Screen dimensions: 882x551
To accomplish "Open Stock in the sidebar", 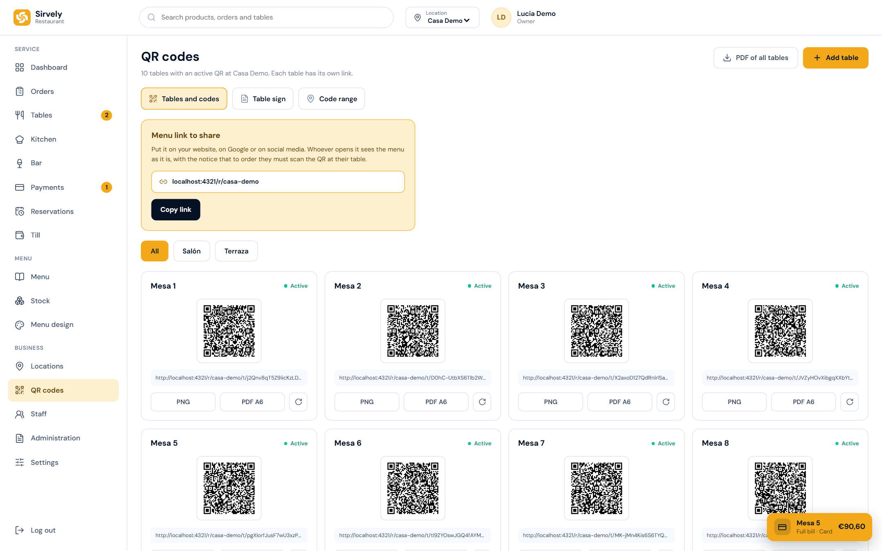I will 63,301.
